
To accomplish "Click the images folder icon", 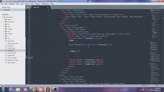I will click(x=6, y=29).
